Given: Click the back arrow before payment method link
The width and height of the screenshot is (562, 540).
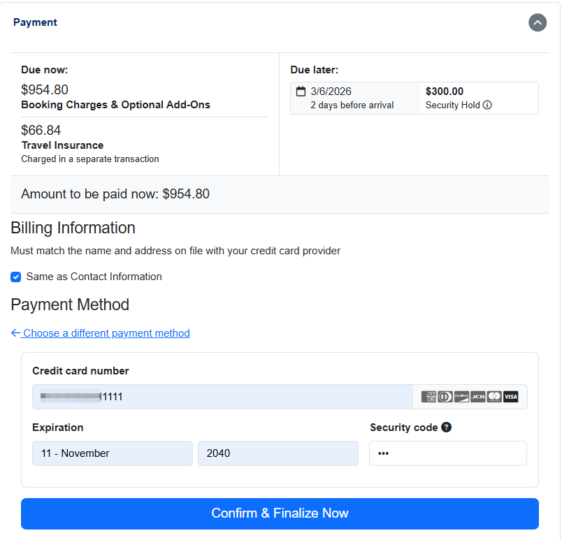Looking at the screenshot, I should tap(15, 333).
